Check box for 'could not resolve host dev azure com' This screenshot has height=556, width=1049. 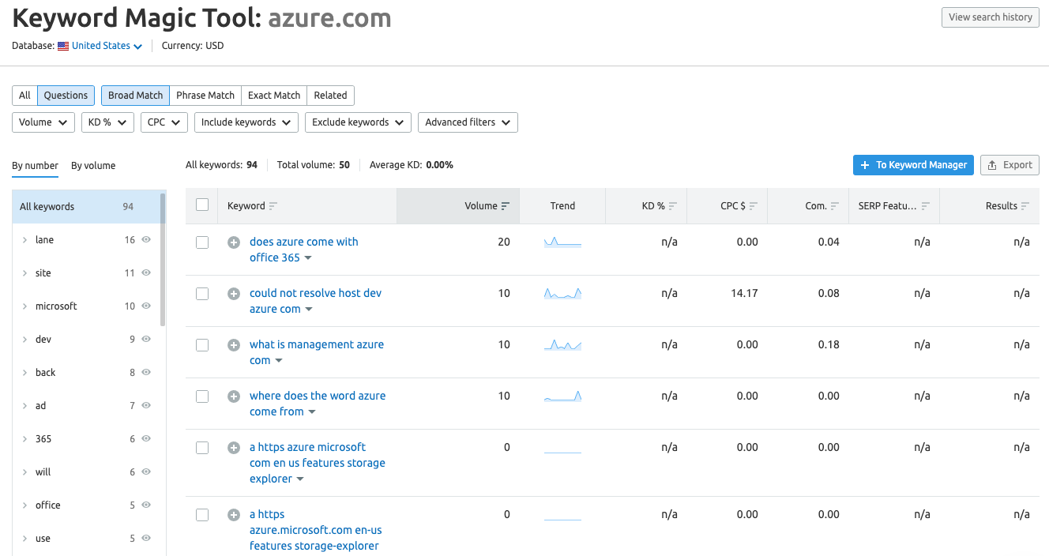[x=202, y=294]
